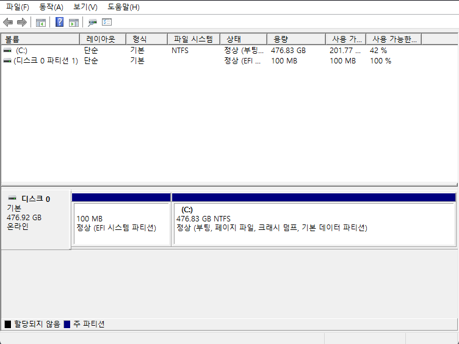This screenshot has height=344, width=459.
Task: Toggle the show/hide action pane icon
Action: (x=74, y=23)
